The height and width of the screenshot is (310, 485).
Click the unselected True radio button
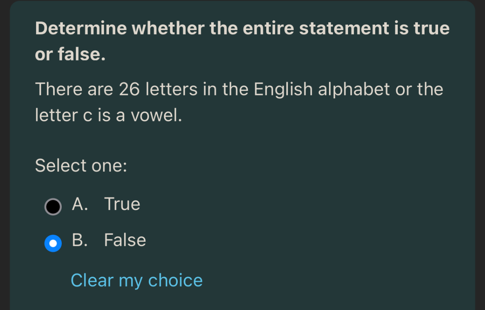click(53, 206)
